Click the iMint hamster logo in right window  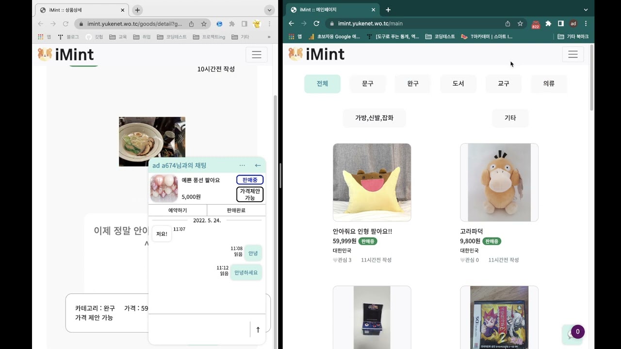click(295, 54)
